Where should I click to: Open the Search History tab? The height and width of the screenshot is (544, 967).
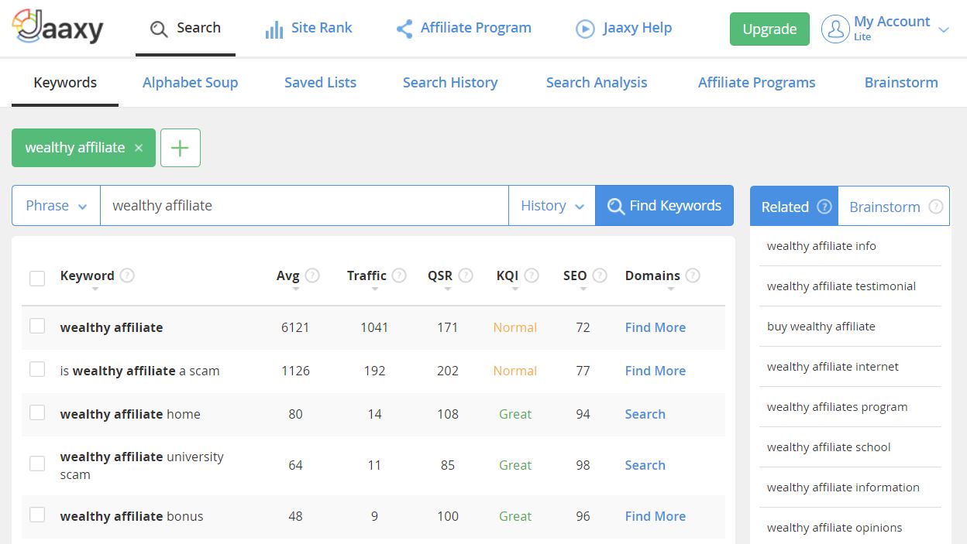pyautogui.click(x=450, y=83)
